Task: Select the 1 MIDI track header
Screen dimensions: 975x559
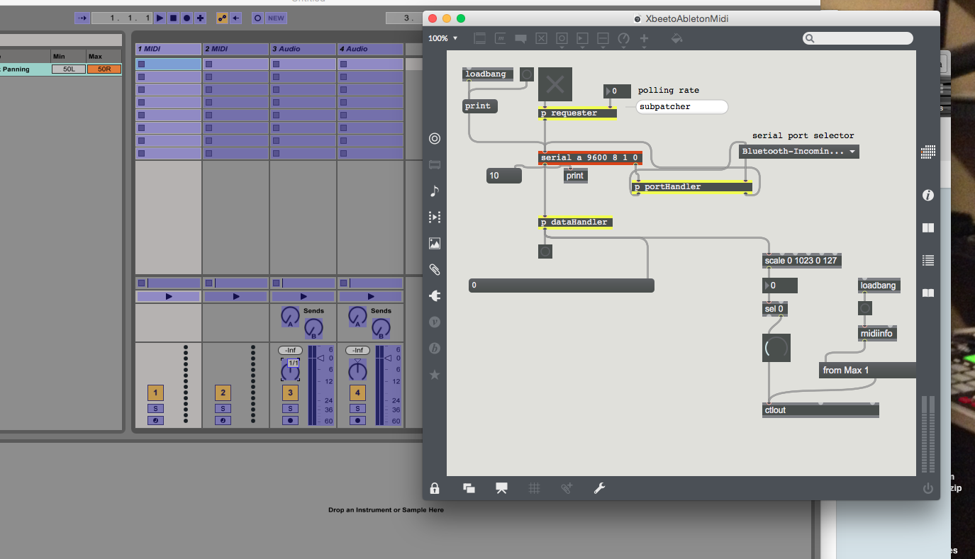Action: pos(168,49)
